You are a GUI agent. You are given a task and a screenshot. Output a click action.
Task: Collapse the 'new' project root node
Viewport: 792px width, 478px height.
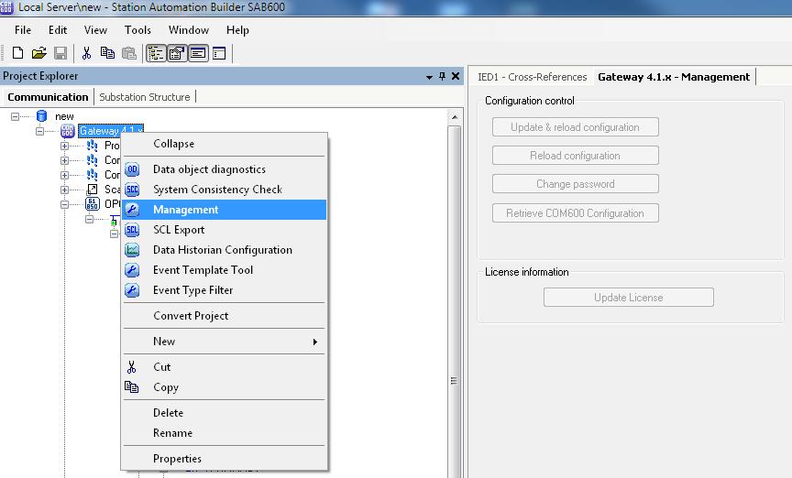tap(16, 116)
